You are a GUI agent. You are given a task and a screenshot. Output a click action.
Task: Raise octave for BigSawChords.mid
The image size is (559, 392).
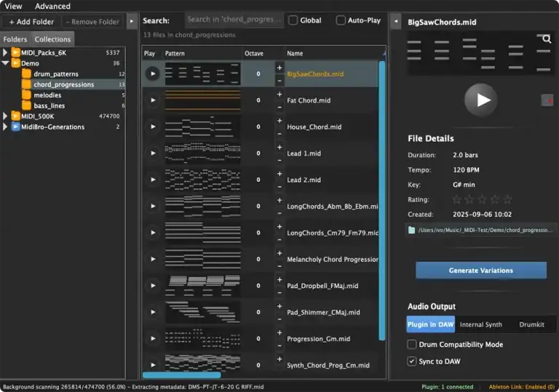[279, 68]
